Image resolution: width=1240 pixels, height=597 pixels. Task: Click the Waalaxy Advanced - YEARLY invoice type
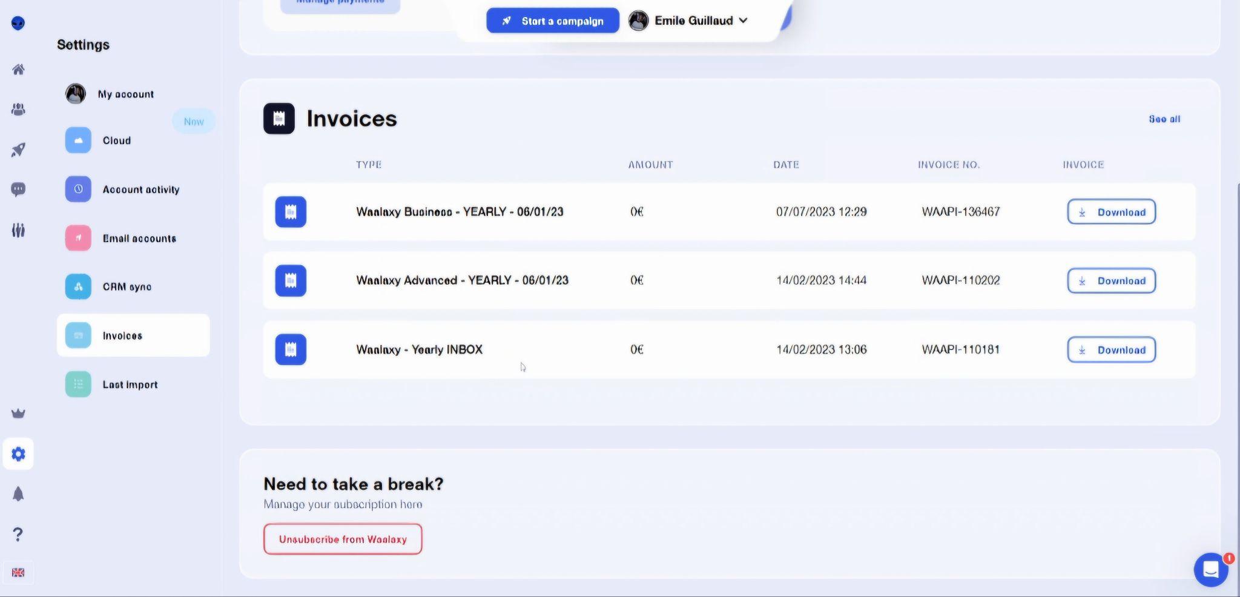tap(462, 280)
